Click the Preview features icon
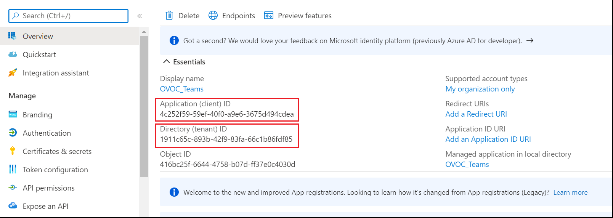The width and height of the screenshot is (613, 218). [x=269, y=16]
